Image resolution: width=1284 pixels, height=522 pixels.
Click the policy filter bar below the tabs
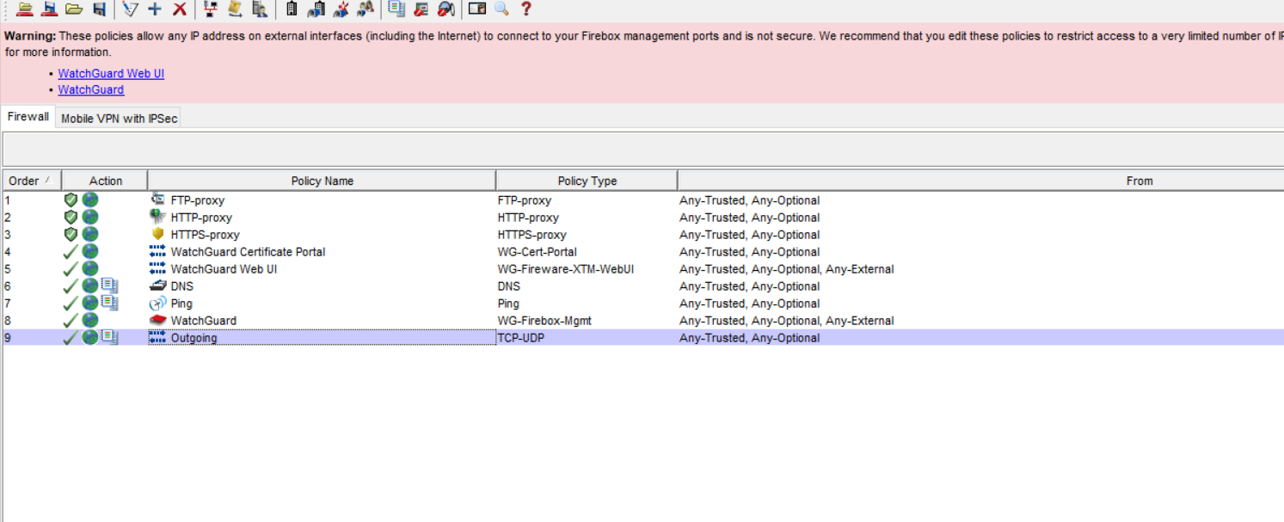pos(643,149)
